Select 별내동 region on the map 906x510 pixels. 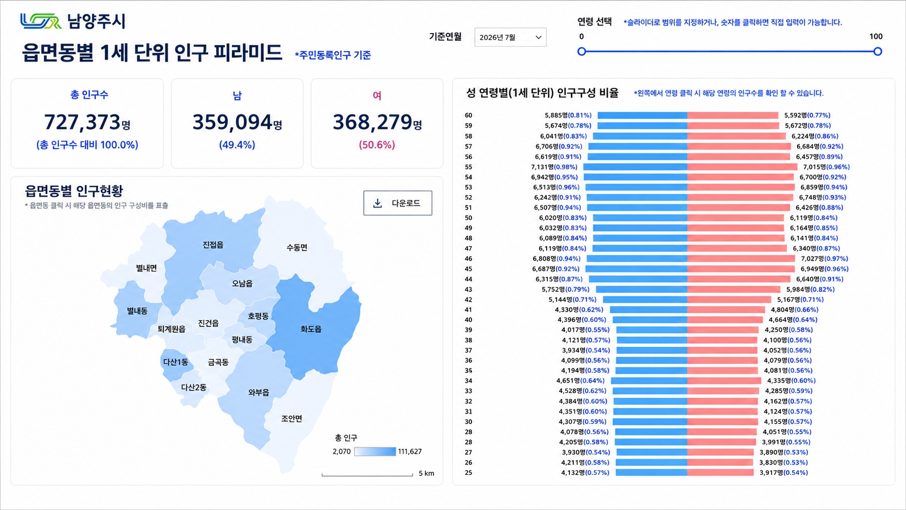point(137,311)
